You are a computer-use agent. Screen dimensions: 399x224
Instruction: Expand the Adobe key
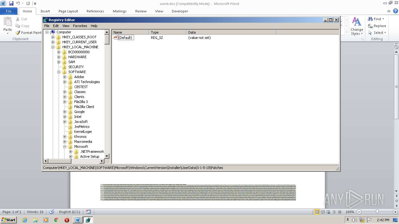click(x=65, y=77)
